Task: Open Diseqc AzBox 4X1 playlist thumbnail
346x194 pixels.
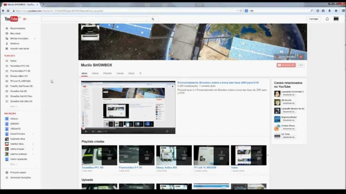Action: tap(174, 155)
